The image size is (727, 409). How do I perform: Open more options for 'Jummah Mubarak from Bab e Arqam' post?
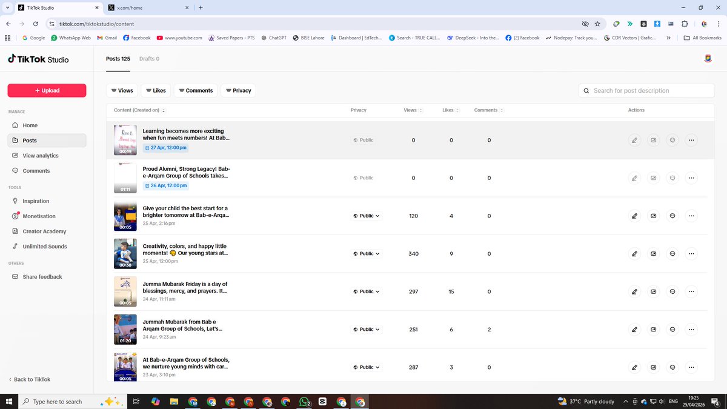point(691,330)
